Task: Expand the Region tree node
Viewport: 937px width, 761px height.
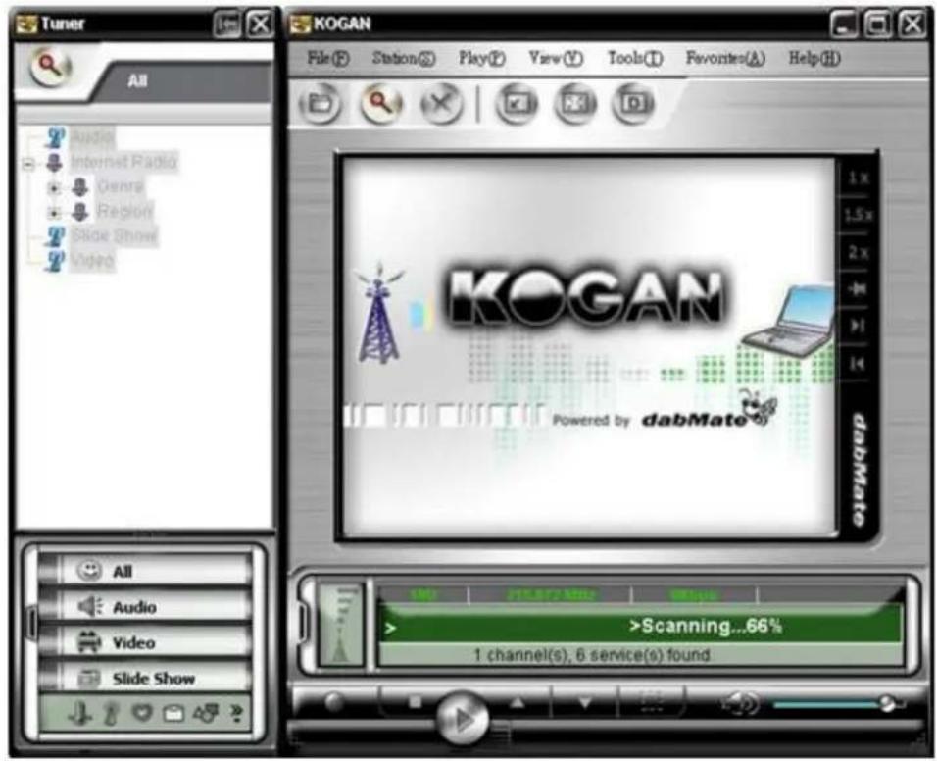Action: coord(54,212)
